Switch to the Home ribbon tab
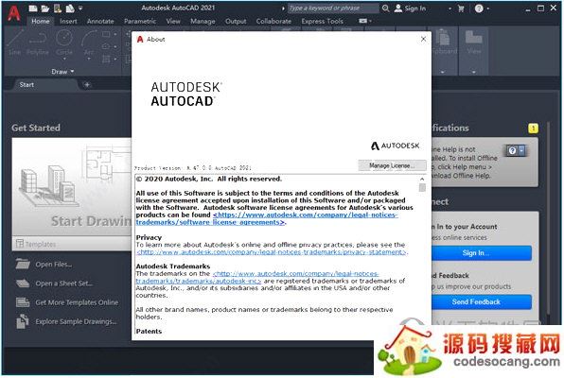The image size is (564, 378). pyautogui.click(x=41, y=21)
